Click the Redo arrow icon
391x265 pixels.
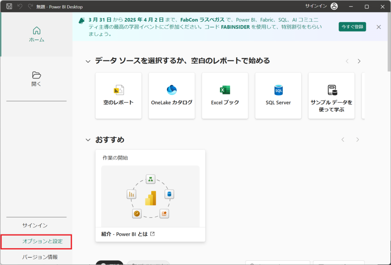tap(31, 6)
